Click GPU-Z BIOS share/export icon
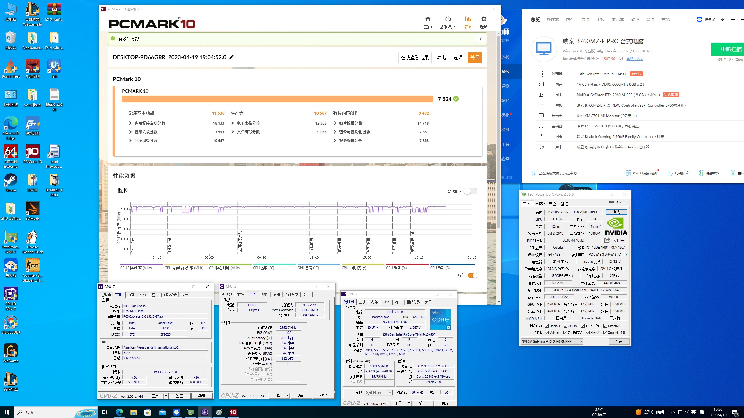The width and height of the screenshot is (744, 418). click(x=607, y=240)
